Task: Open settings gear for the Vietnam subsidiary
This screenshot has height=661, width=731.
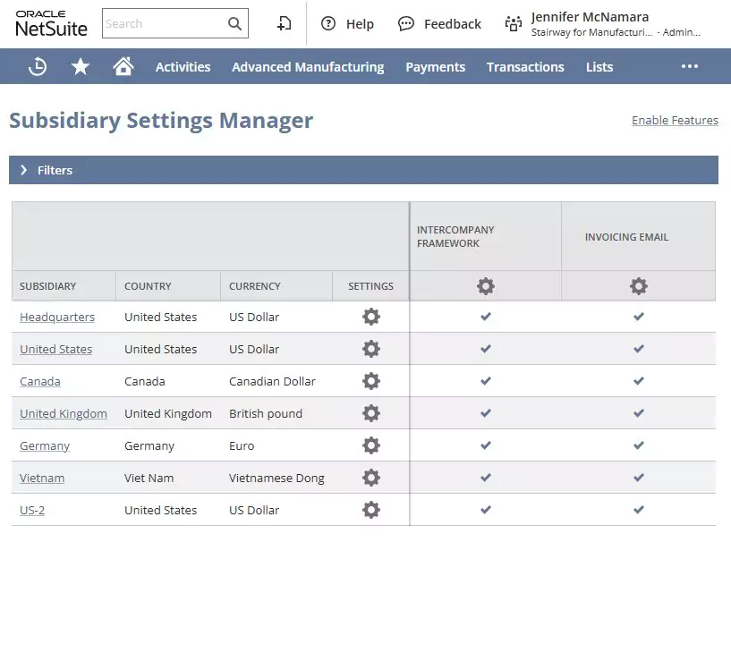Action: 370,478
